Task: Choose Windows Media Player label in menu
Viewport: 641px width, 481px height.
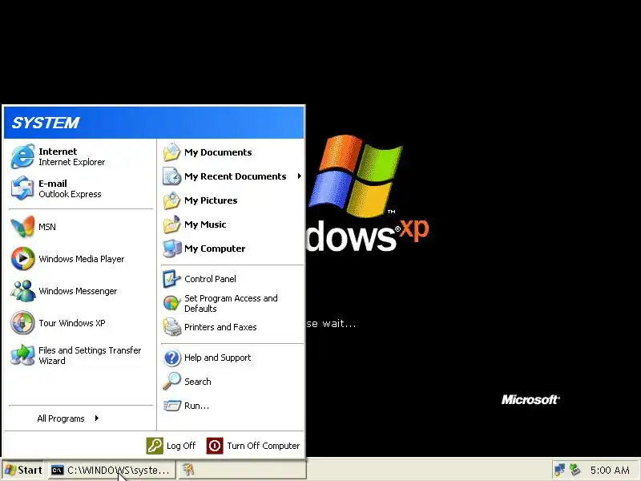Action: tap(82, 259)
